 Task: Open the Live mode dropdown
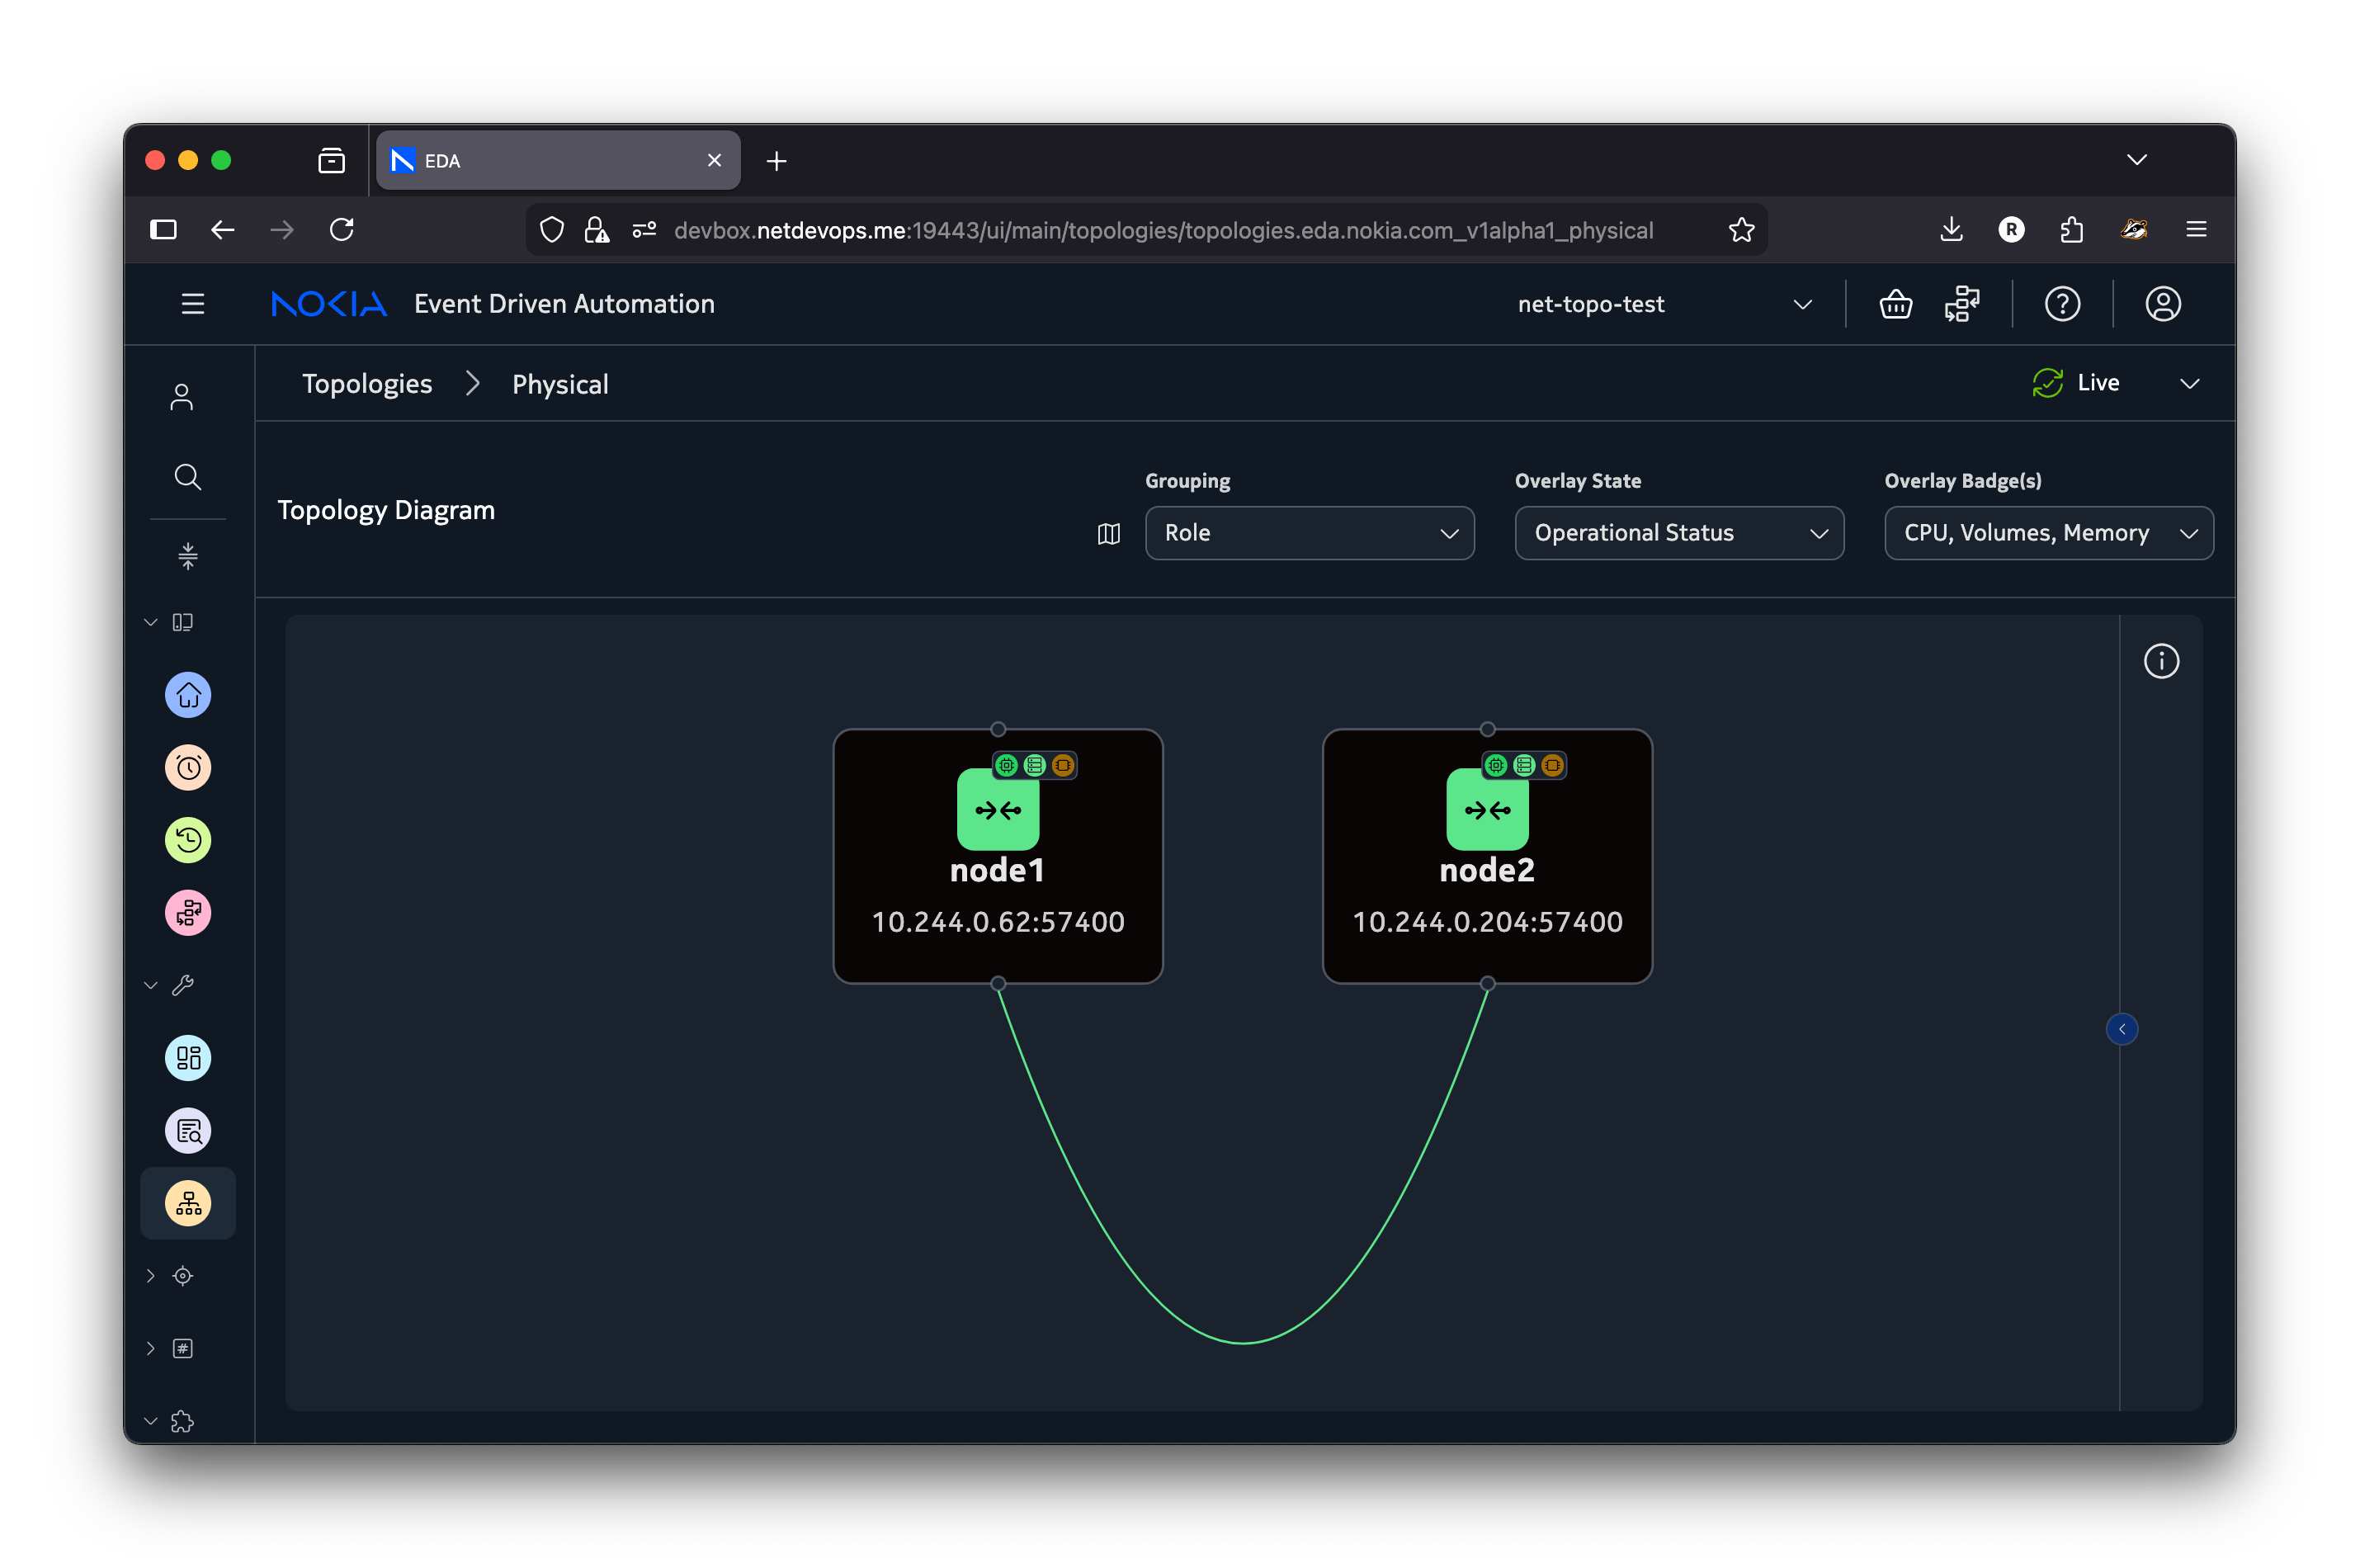pyautogui.click(x=2189, y=384)
